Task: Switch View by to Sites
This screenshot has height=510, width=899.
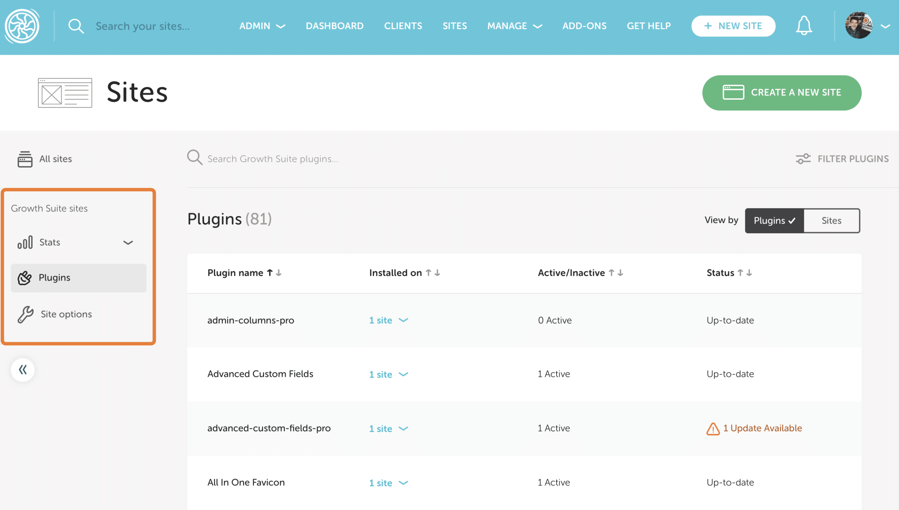Action: (x=831, y=221)
